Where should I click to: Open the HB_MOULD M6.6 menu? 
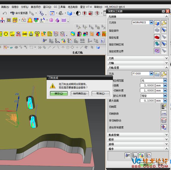(x=115, y=7)
